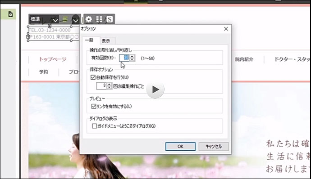This screenshot has width=311, height=179.
Task: Increase the auto-save edit count
Action: [109, 85]
